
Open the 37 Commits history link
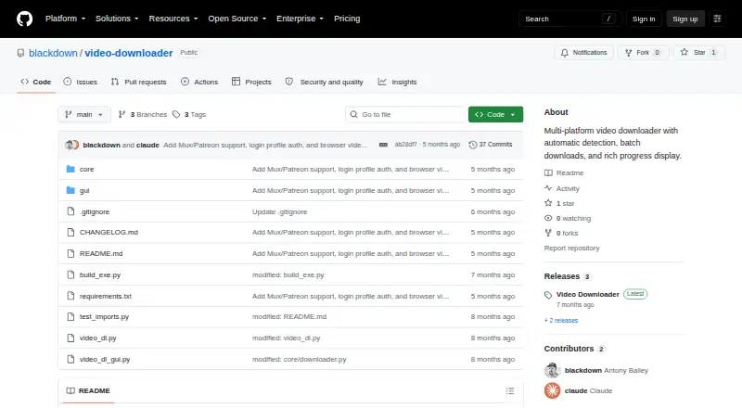click(x=491, y=145)
